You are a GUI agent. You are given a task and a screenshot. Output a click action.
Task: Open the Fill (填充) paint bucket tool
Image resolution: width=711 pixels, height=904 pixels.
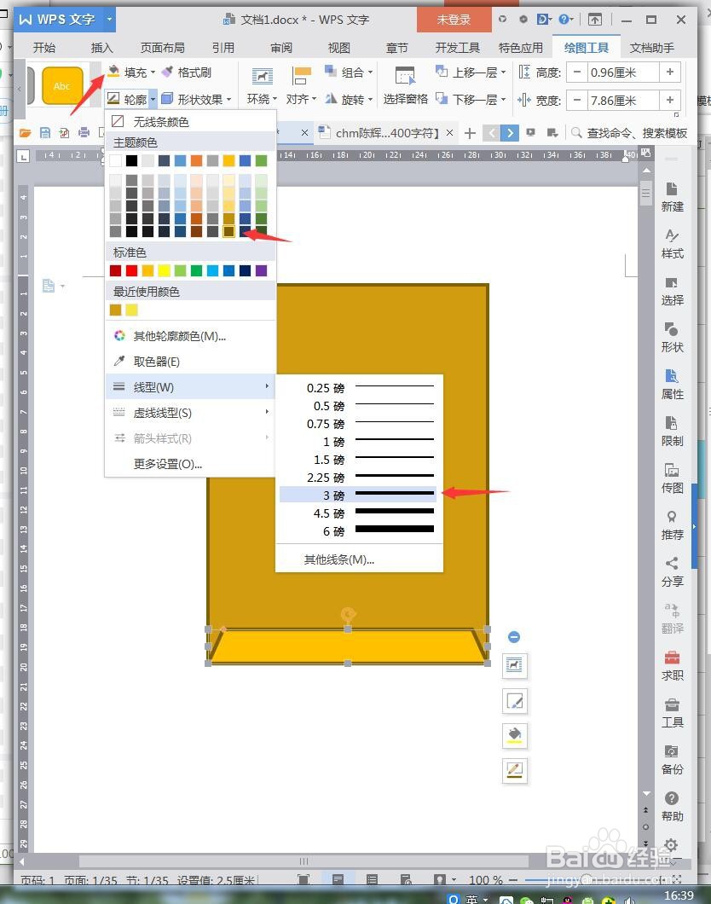coord(113,72)
